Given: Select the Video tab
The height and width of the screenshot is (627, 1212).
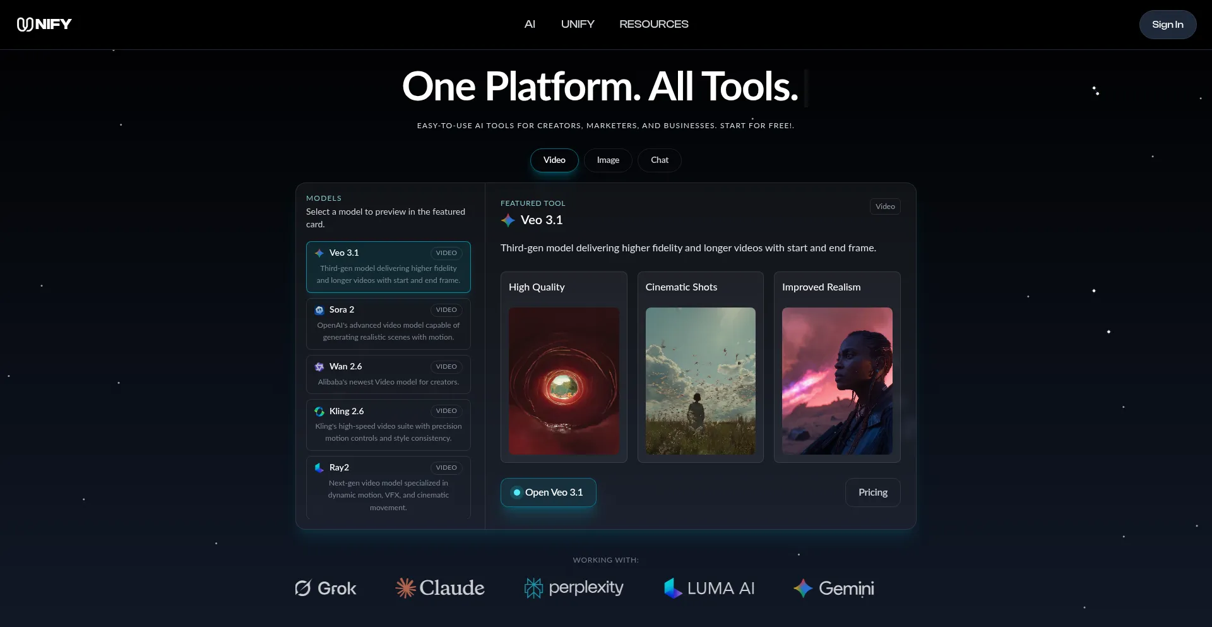Looking at the screenshot, I should (554, 160).
